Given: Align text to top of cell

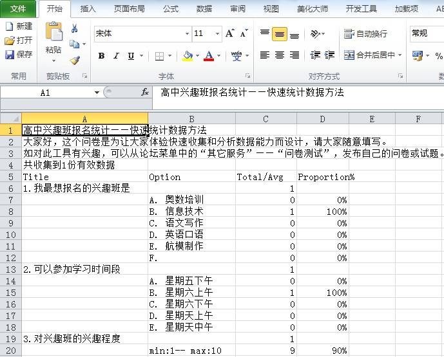Looking at the screenshot, I should point(265,34).
